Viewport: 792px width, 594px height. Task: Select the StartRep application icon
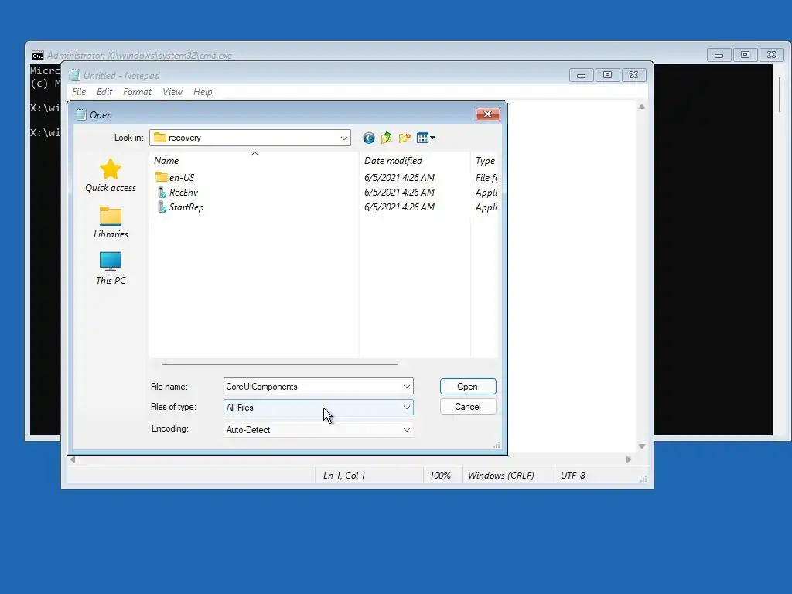[162, 207]
